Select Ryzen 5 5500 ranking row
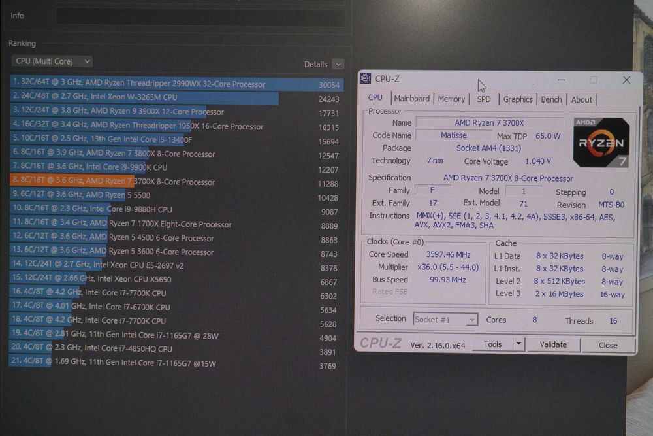This screenshot has height=436, width=653. [176, 195]
